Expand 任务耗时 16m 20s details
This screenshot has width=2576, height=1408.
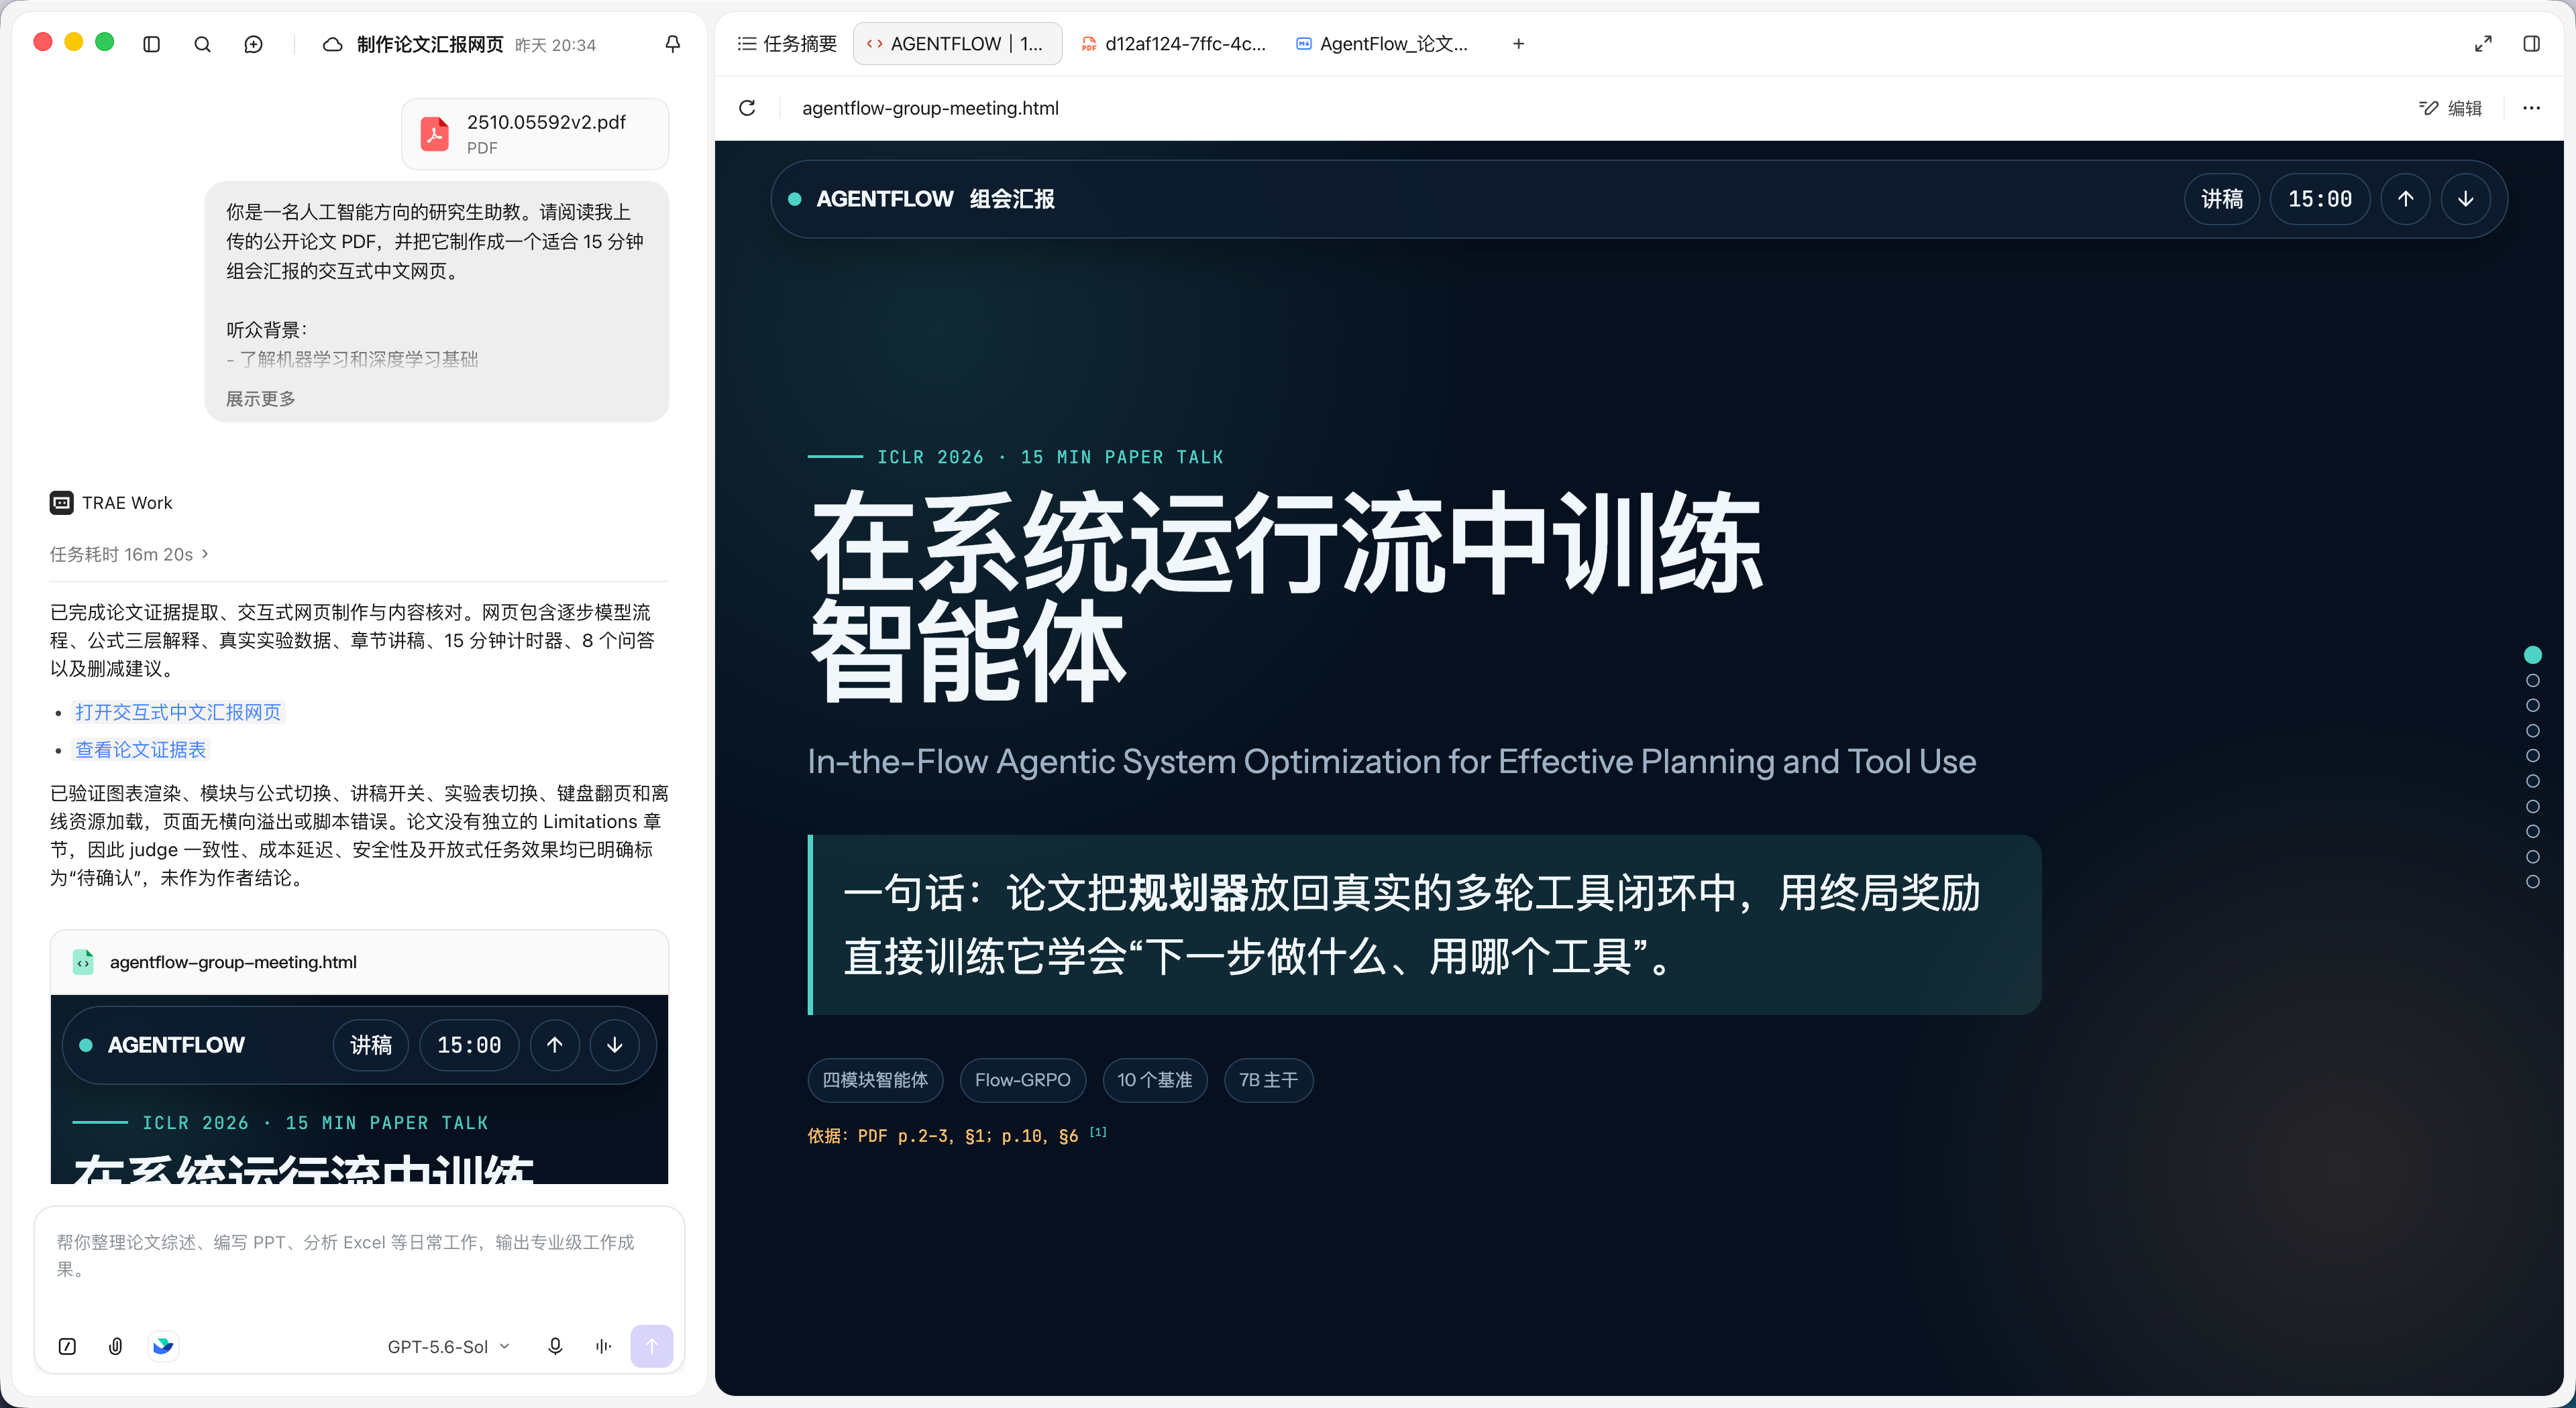[x=129, y=554]
